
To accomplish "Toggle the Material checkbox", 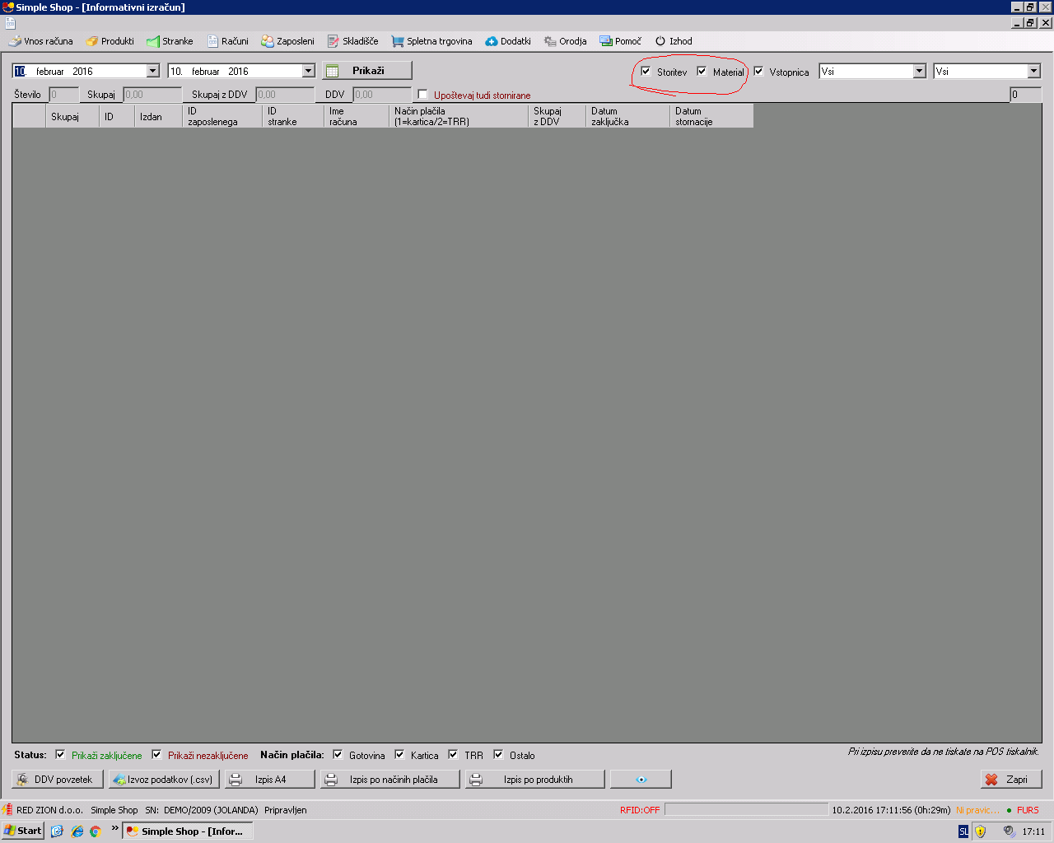I will click(x=702, y=72).
